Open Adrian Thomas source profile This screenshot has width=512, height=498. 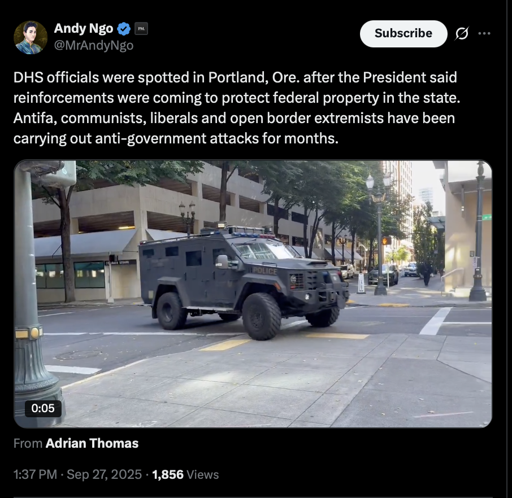pos(92,443)
